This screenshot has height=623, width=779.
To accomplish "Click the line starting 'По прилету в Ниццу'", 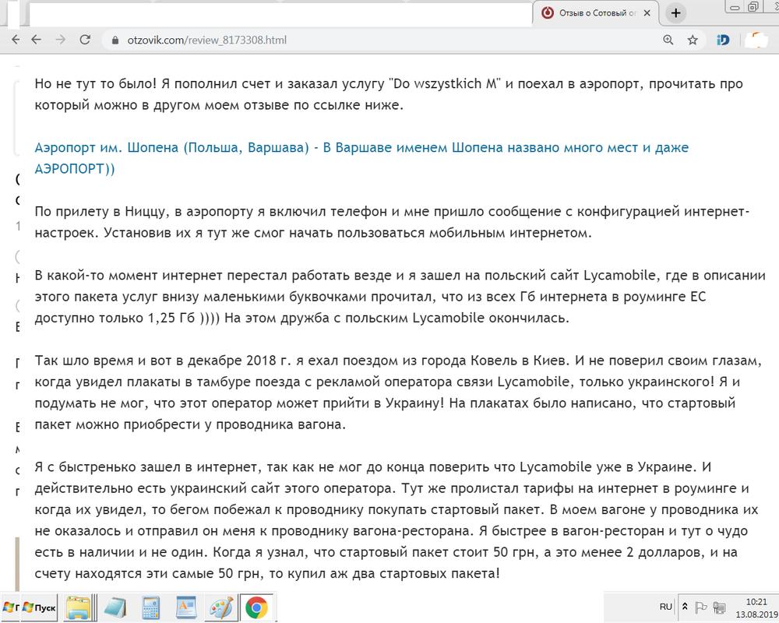I will (392, 212).
